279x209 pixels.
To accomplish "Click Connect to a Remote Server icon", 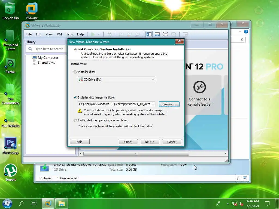I will 200,87.
